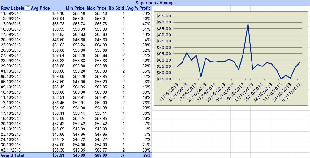The image size is (310, 158).
Task: Click the 16/09/2013 row label
Action: coord(11,29)
